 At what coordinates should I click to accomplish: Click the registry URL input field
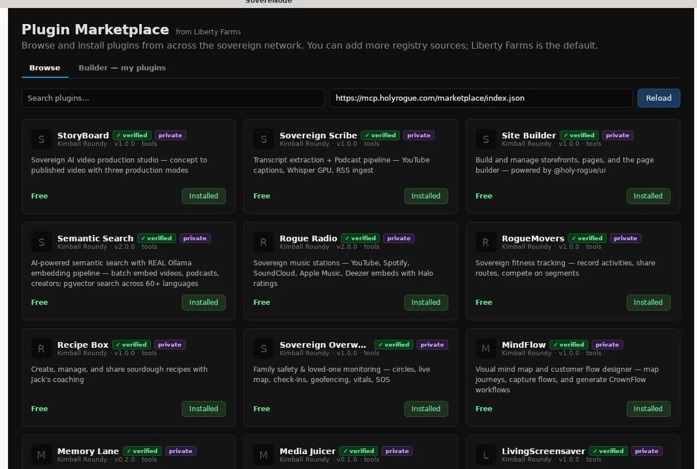481,98
